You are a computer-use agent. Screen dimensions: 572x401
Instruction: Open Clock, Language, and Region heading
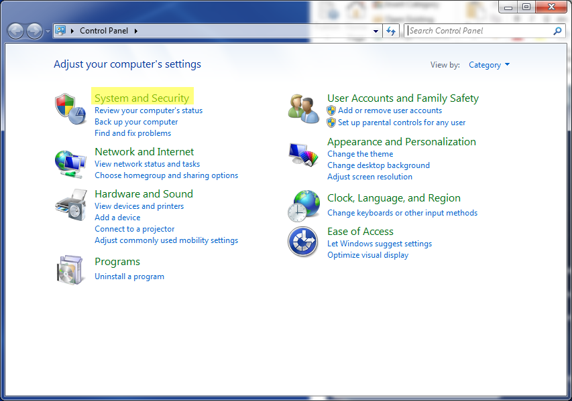(x=394, y=198)
